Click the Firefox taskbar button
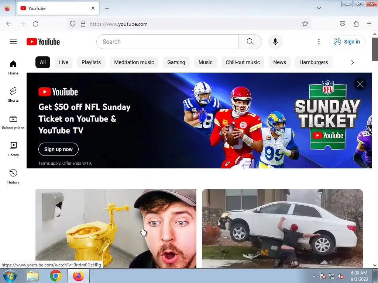This screenshot has height=283, width=378. [x=79, y=276]
